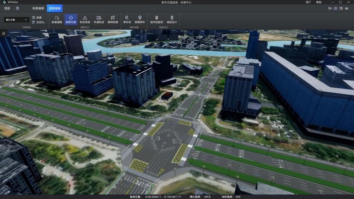Select the 停车场 parking lot tool
354x199 pixels.
click(x=127, y=19)
